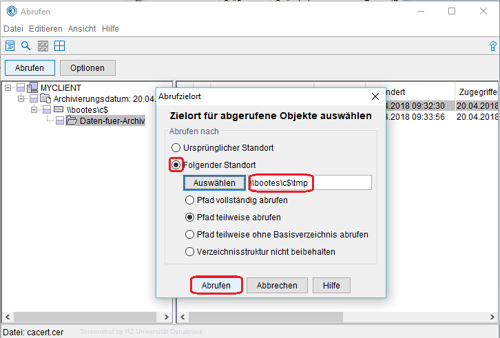
Task: Click the \\bootes\c$ drive icon
Action: coord(59,109)
